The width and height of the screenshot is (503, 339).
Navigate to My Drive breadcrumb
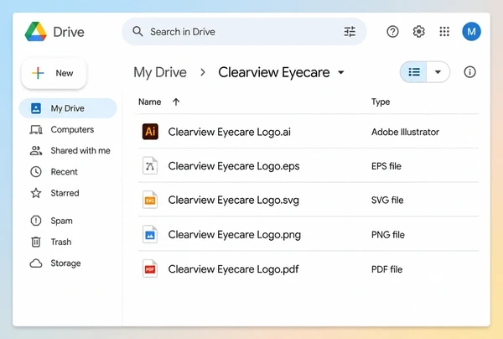tap(160, 72)
